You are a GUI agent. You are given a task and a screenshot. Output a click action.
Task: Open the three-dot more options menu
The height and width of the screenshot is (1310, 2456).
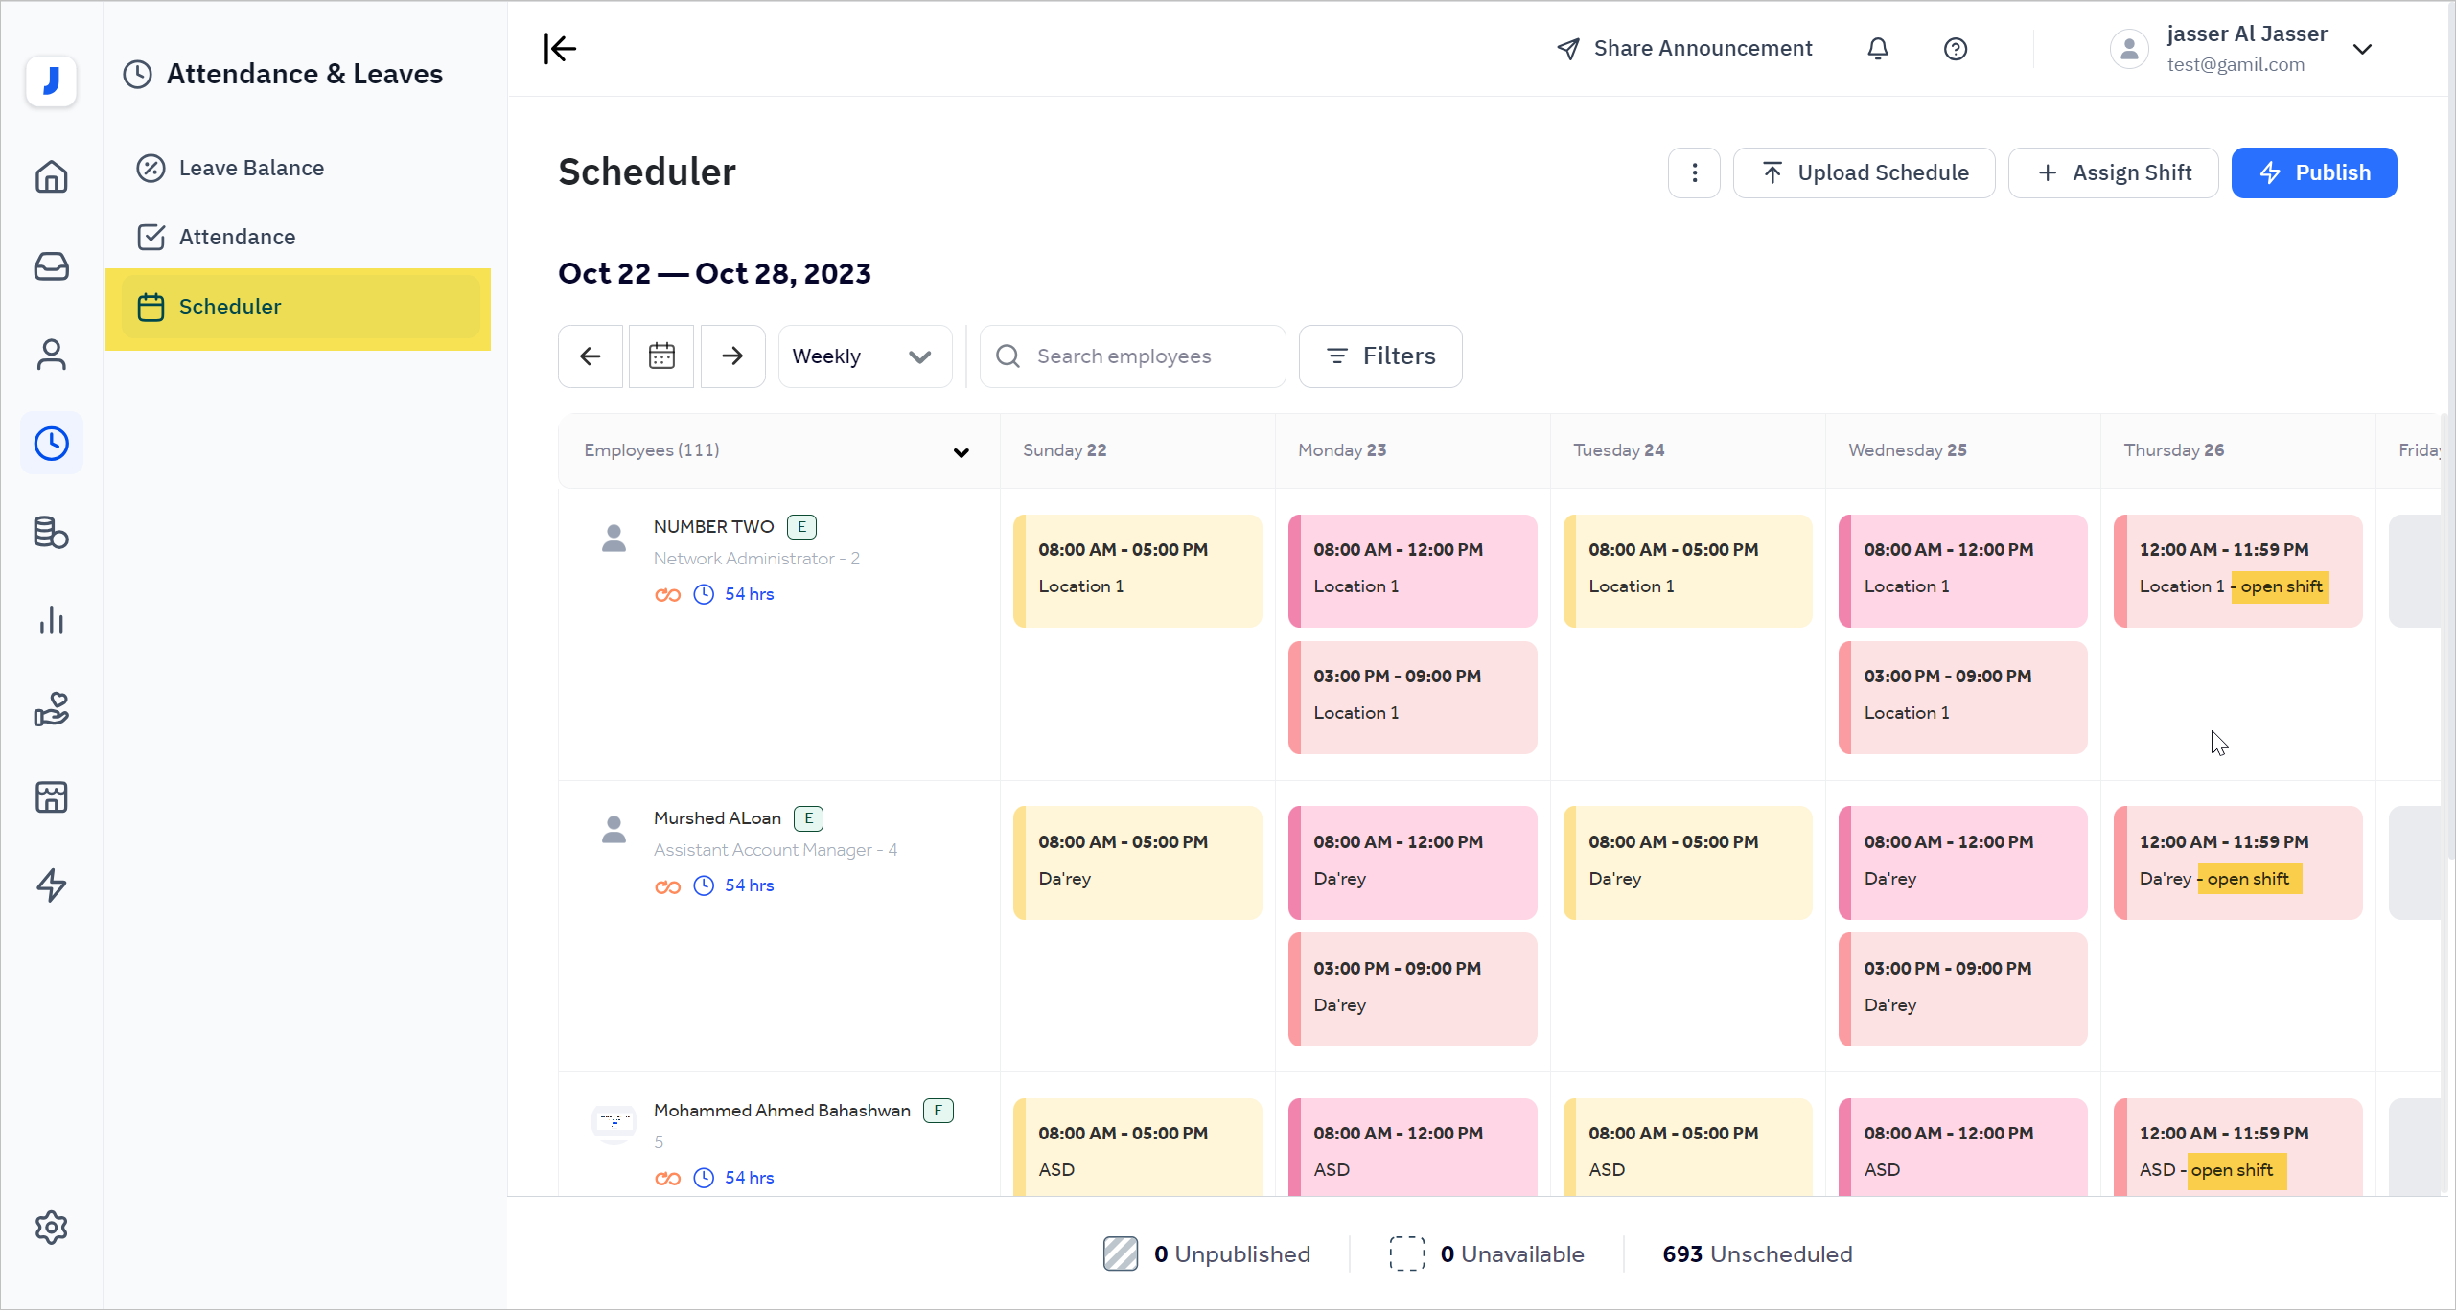tap(1694, 172)
